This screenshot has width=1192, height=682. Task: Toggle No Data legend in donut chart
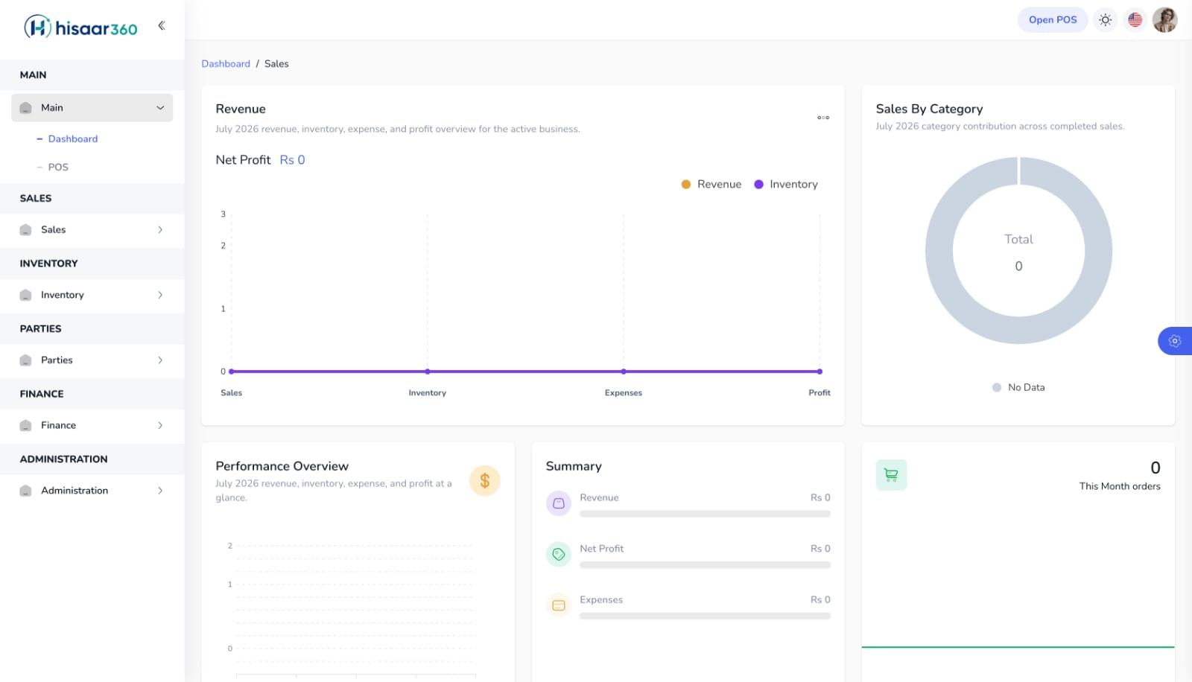(1018, 388)
